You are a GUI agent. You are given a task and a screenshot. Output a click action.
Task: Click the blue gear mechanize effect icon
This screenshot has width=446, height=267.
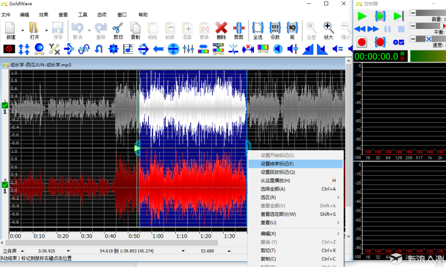click(113, 49)
